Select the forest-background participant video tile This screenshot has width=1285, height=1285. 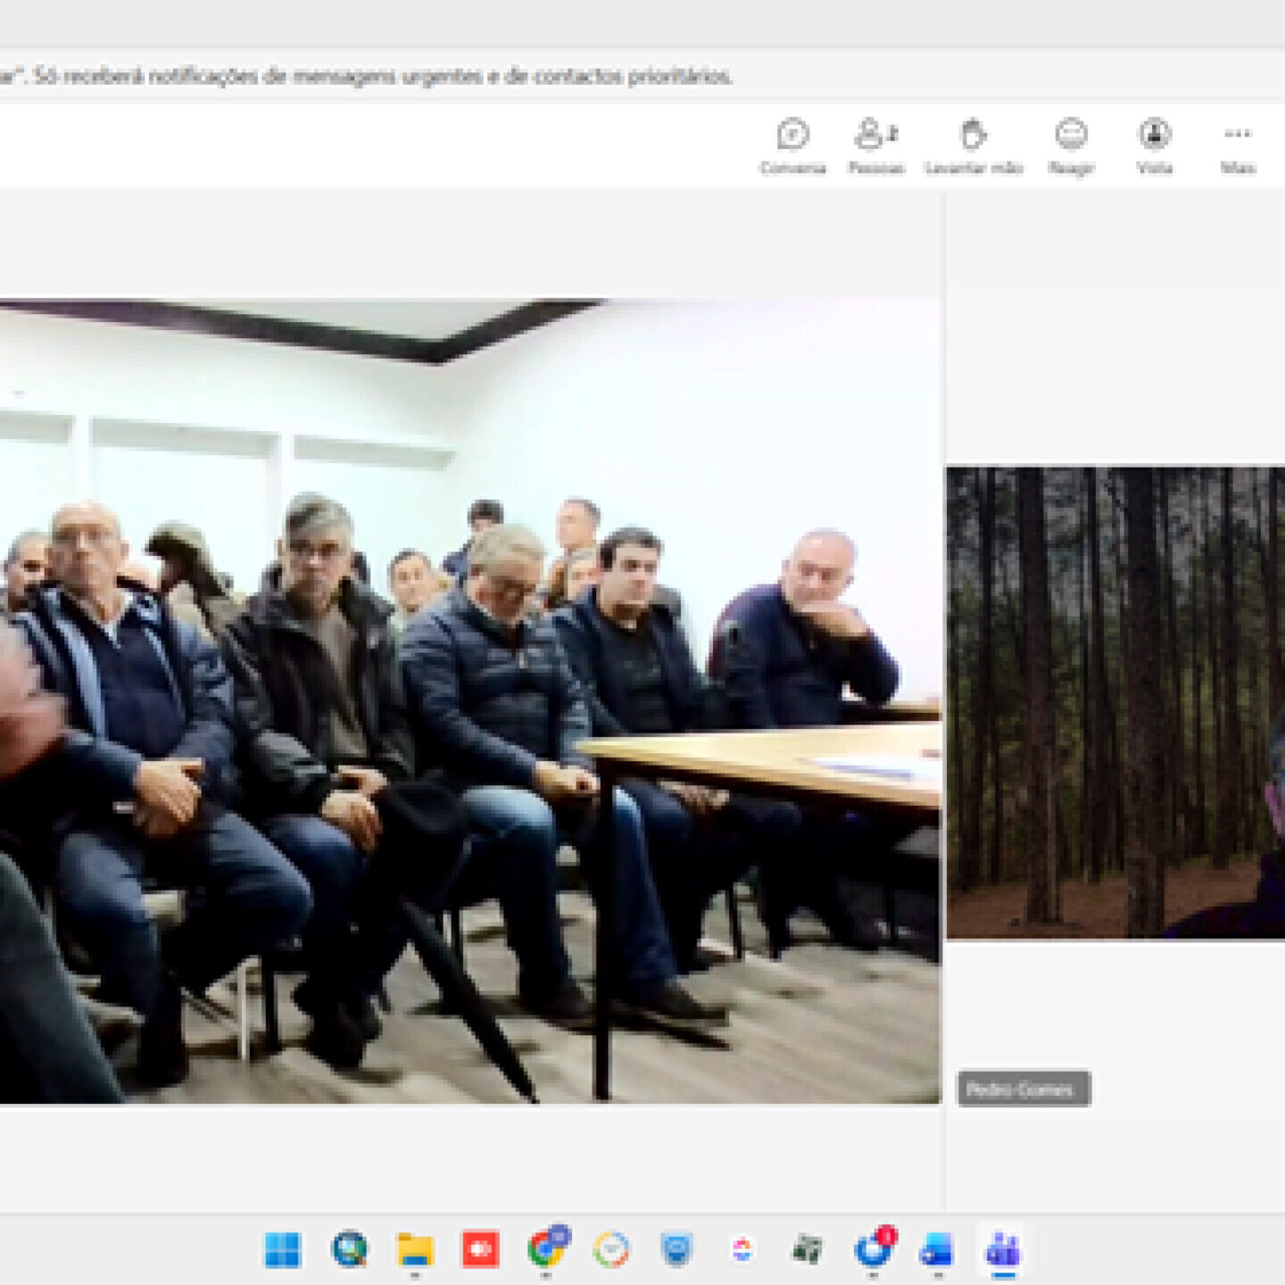tap(1115, 701)
